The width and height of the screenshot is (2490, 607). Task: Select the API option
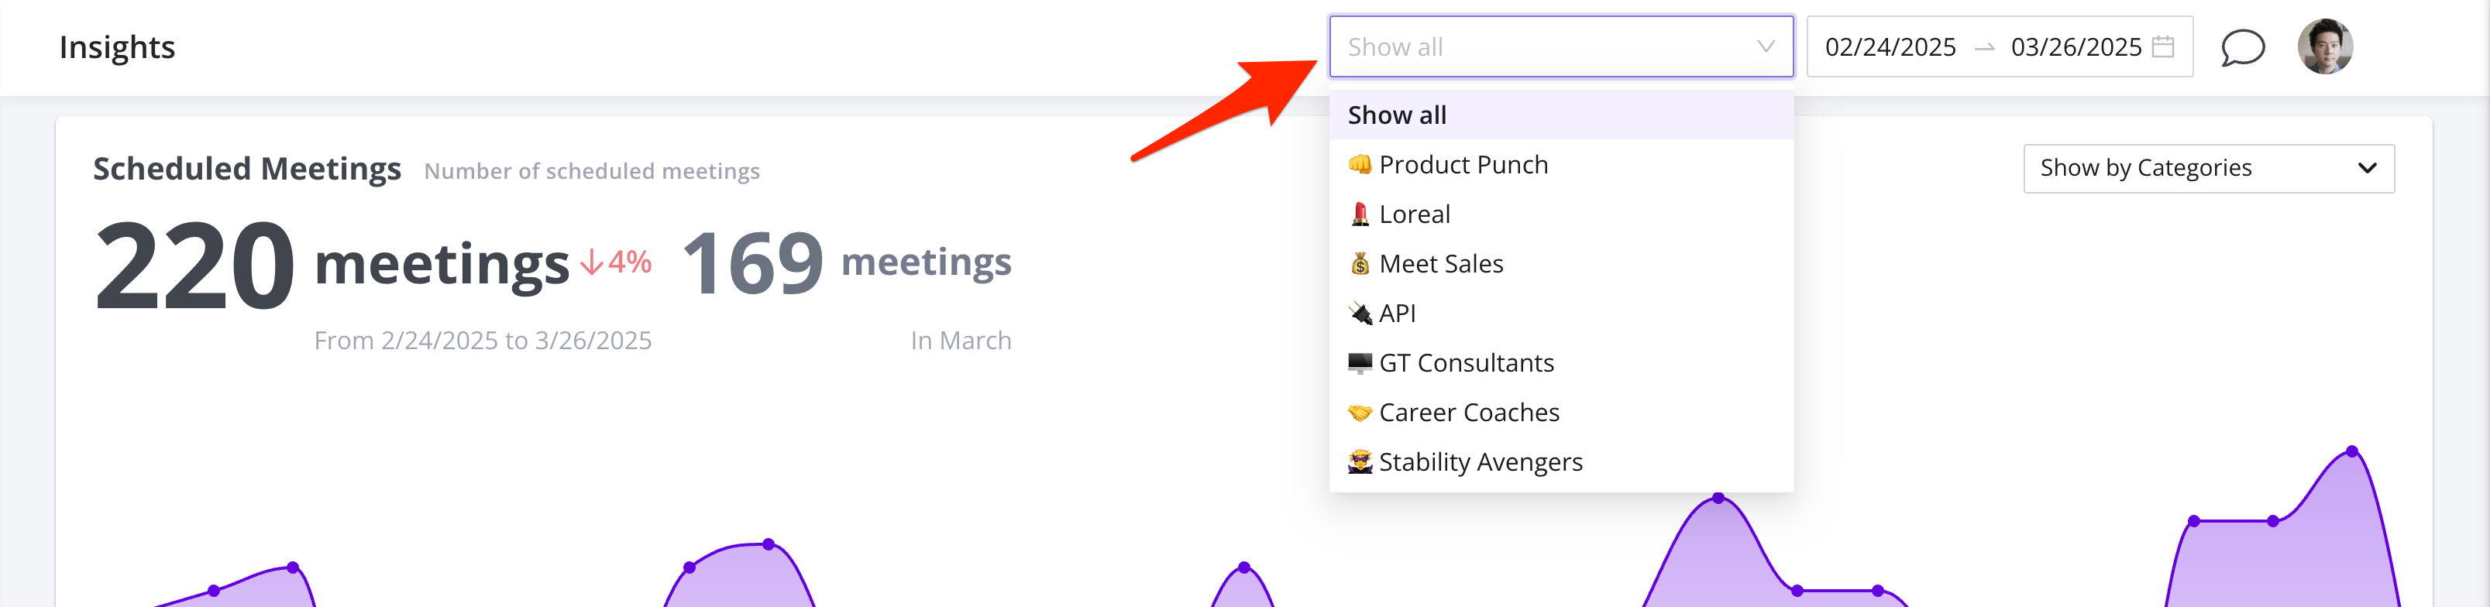tap(1397, 313)
